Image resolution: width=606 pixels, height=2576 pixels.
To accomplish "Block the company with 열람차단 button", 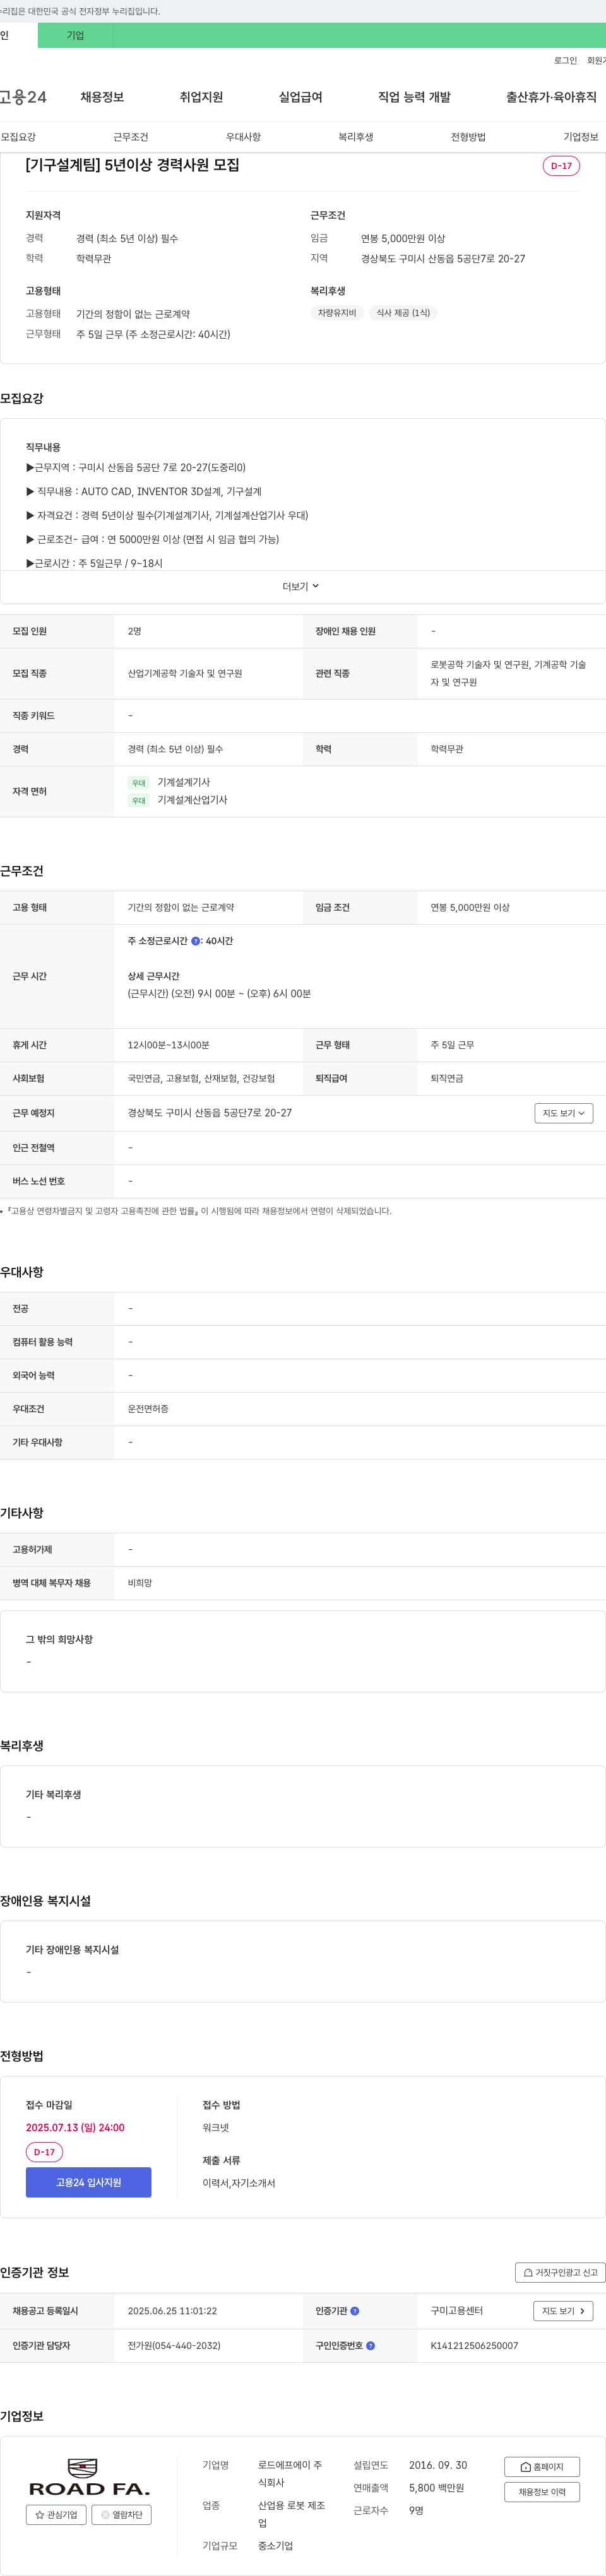I will point(122,2514).
